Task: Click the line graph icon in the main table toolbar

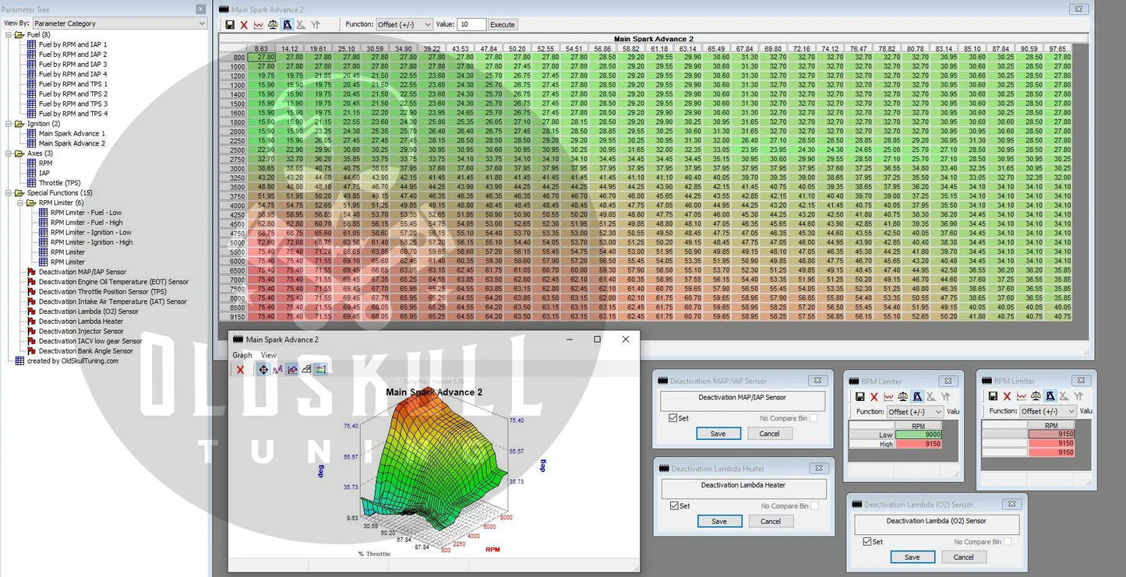Action: 258,25
